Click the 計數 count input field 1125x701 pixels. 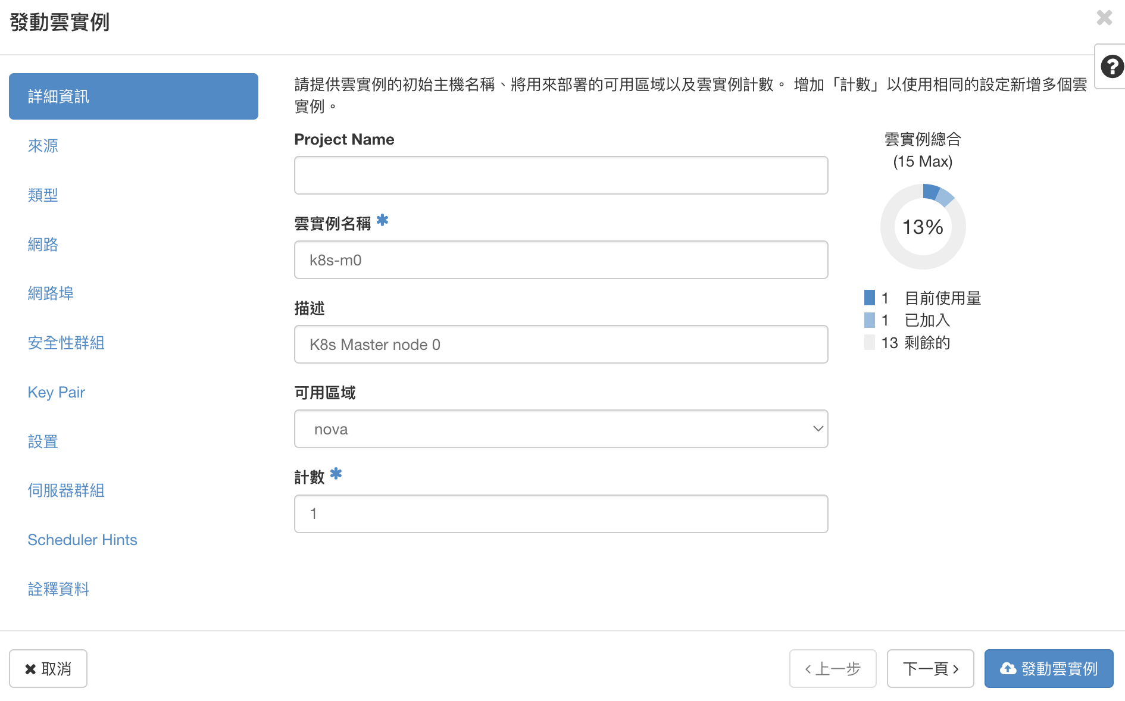click(561, 514)
